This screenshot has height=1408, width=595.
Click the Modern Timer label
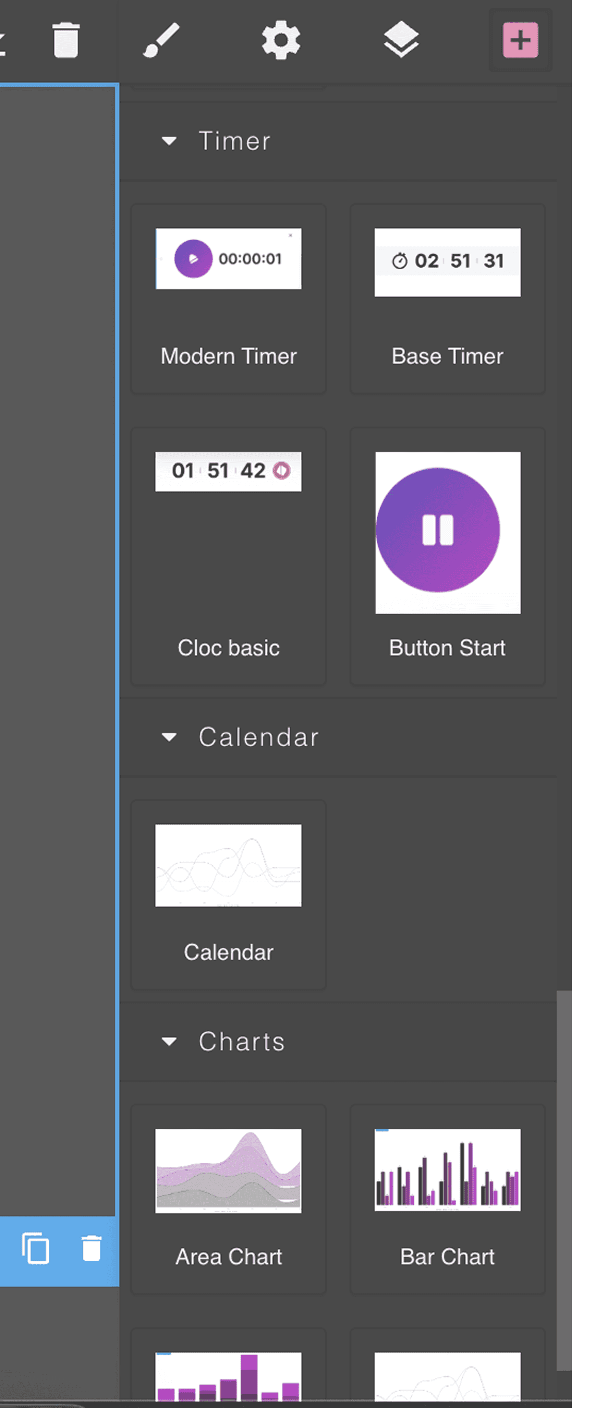[x=228, y=356]
